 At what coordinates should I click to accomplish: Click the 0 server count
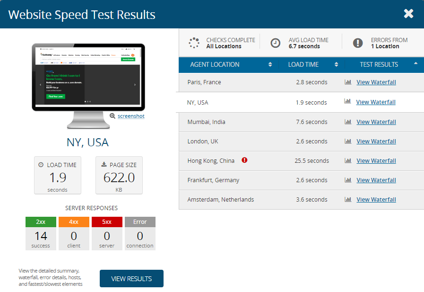[x=107, y=236]
